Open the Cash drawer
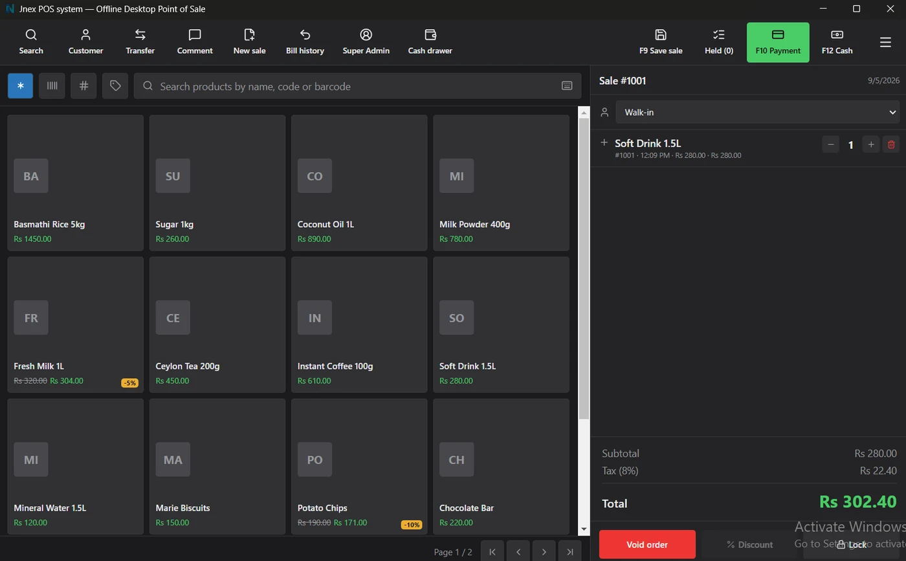This screenshot has width=906, height=561. click(430, 42)
